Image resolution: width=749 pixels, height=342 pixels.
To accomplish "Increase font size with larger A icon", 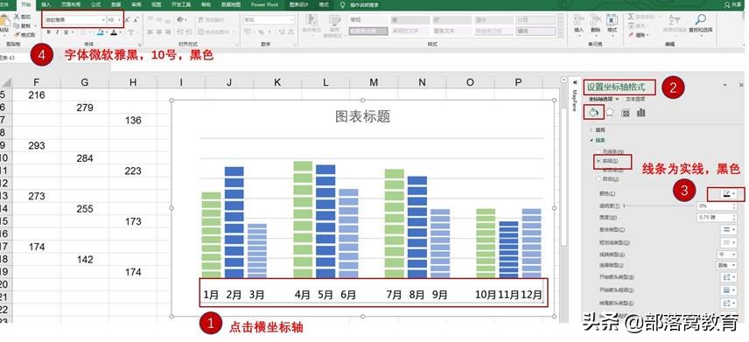I will (x=128, y=20).
